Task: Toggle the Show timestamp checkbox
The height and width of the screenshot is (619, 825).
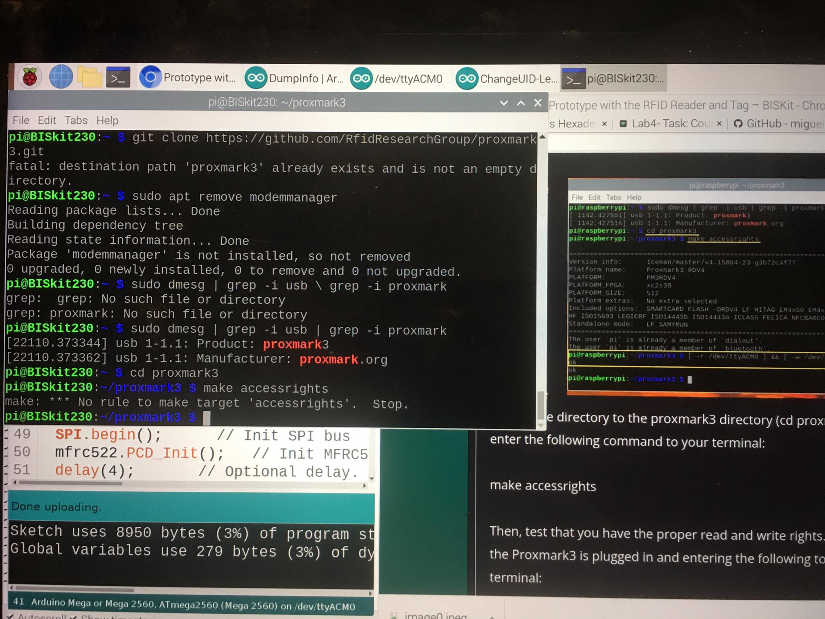Action: coord(73,617)
